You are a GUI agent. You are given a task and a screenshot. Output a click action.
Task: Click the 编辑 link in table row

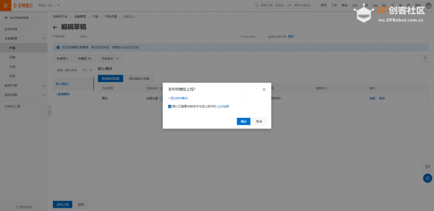(372, 98)
